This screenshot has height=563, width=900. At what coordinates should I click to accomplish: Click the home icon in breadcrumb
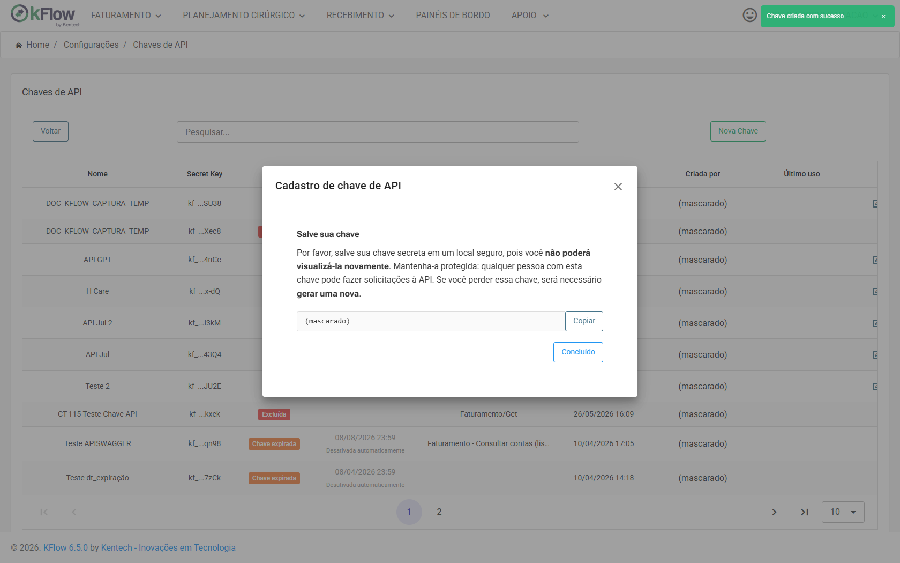19,45
